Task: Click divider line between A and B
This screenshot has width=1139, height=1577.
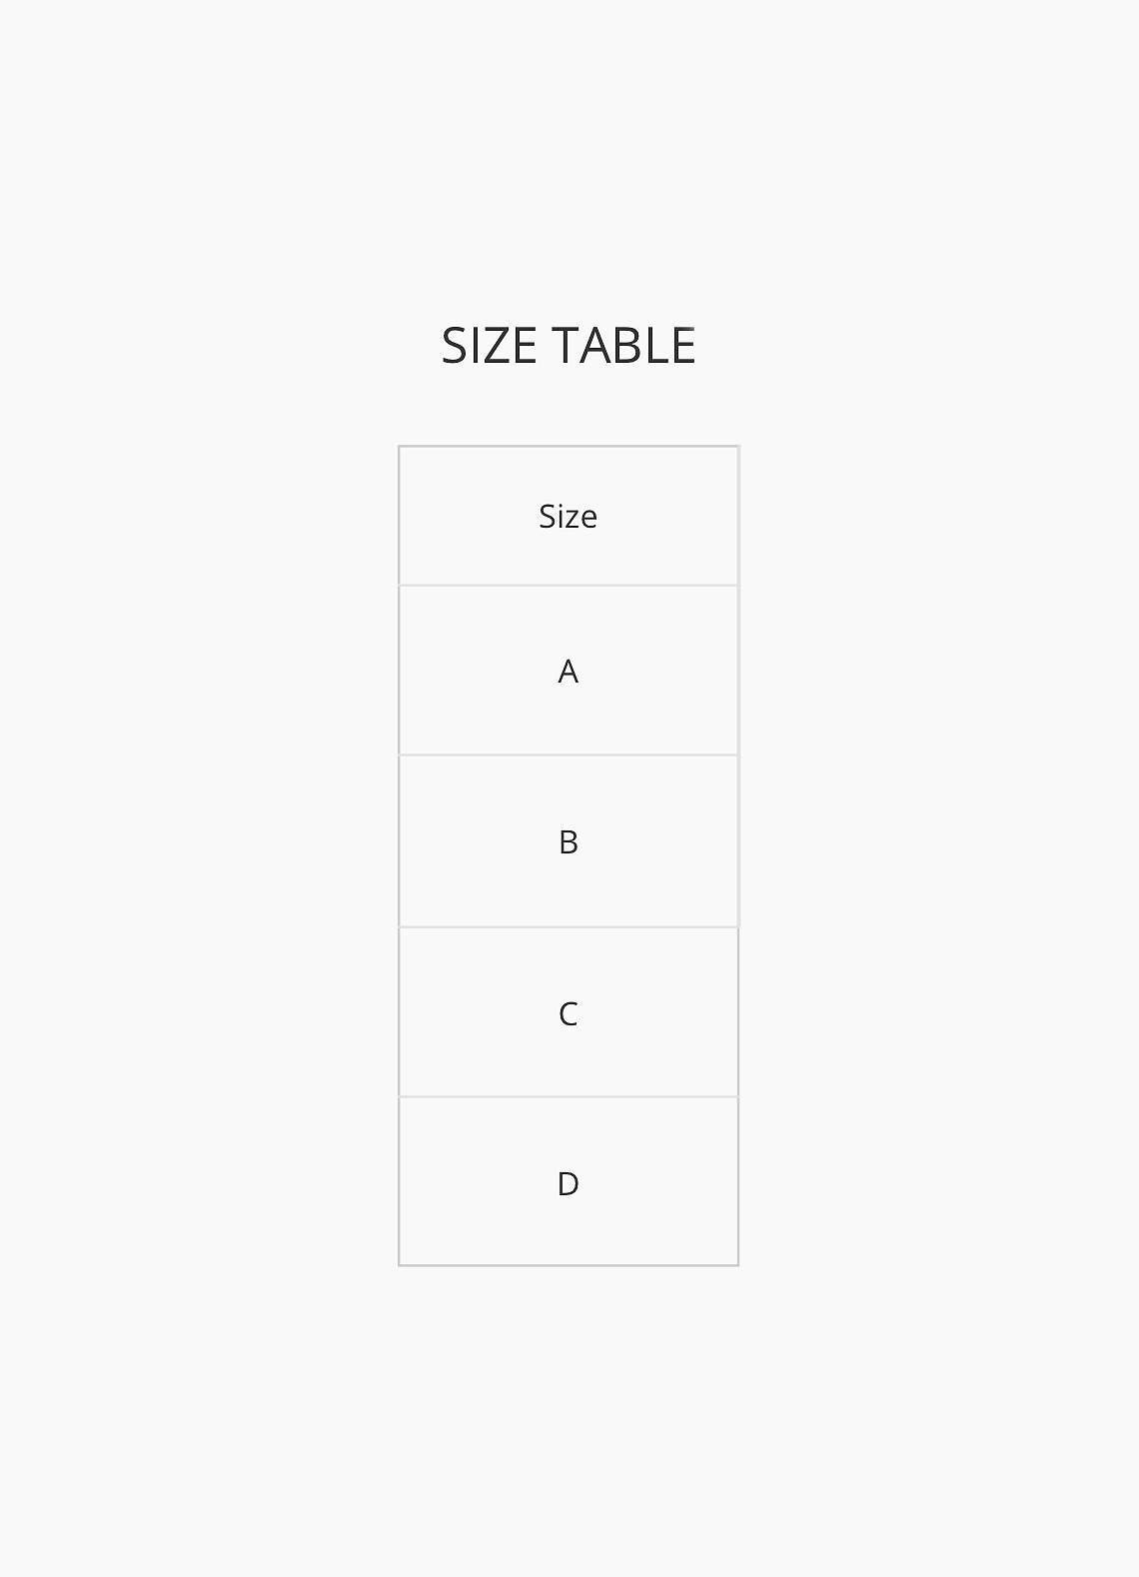Action: coord(569,756)
